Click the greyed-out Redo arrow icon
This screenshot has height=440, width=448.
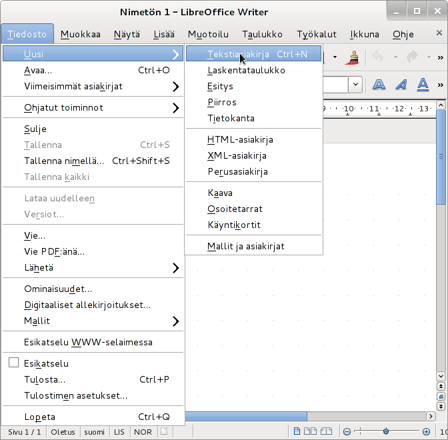coord(412,57)
